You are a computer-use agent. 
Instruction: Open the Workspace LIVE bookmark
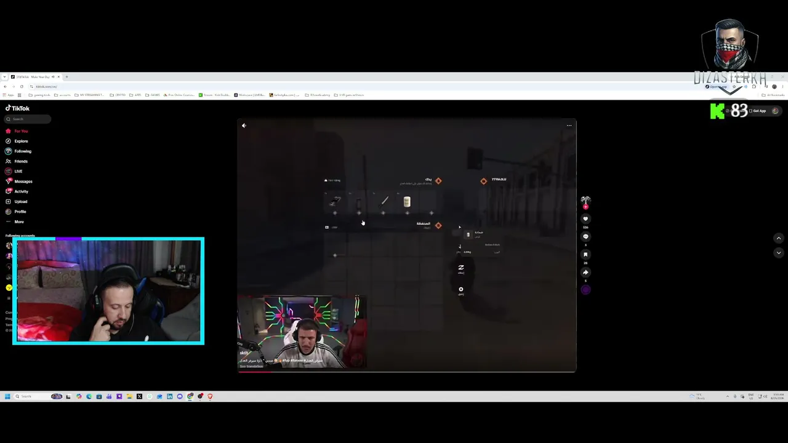(250, 95)
